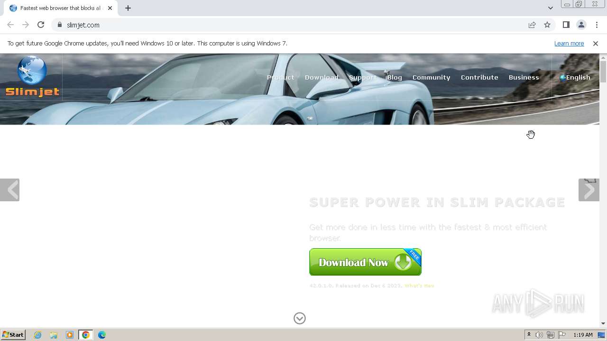Open the Download menu
Viewport: 607px width, 341px height.
(322, 77)
